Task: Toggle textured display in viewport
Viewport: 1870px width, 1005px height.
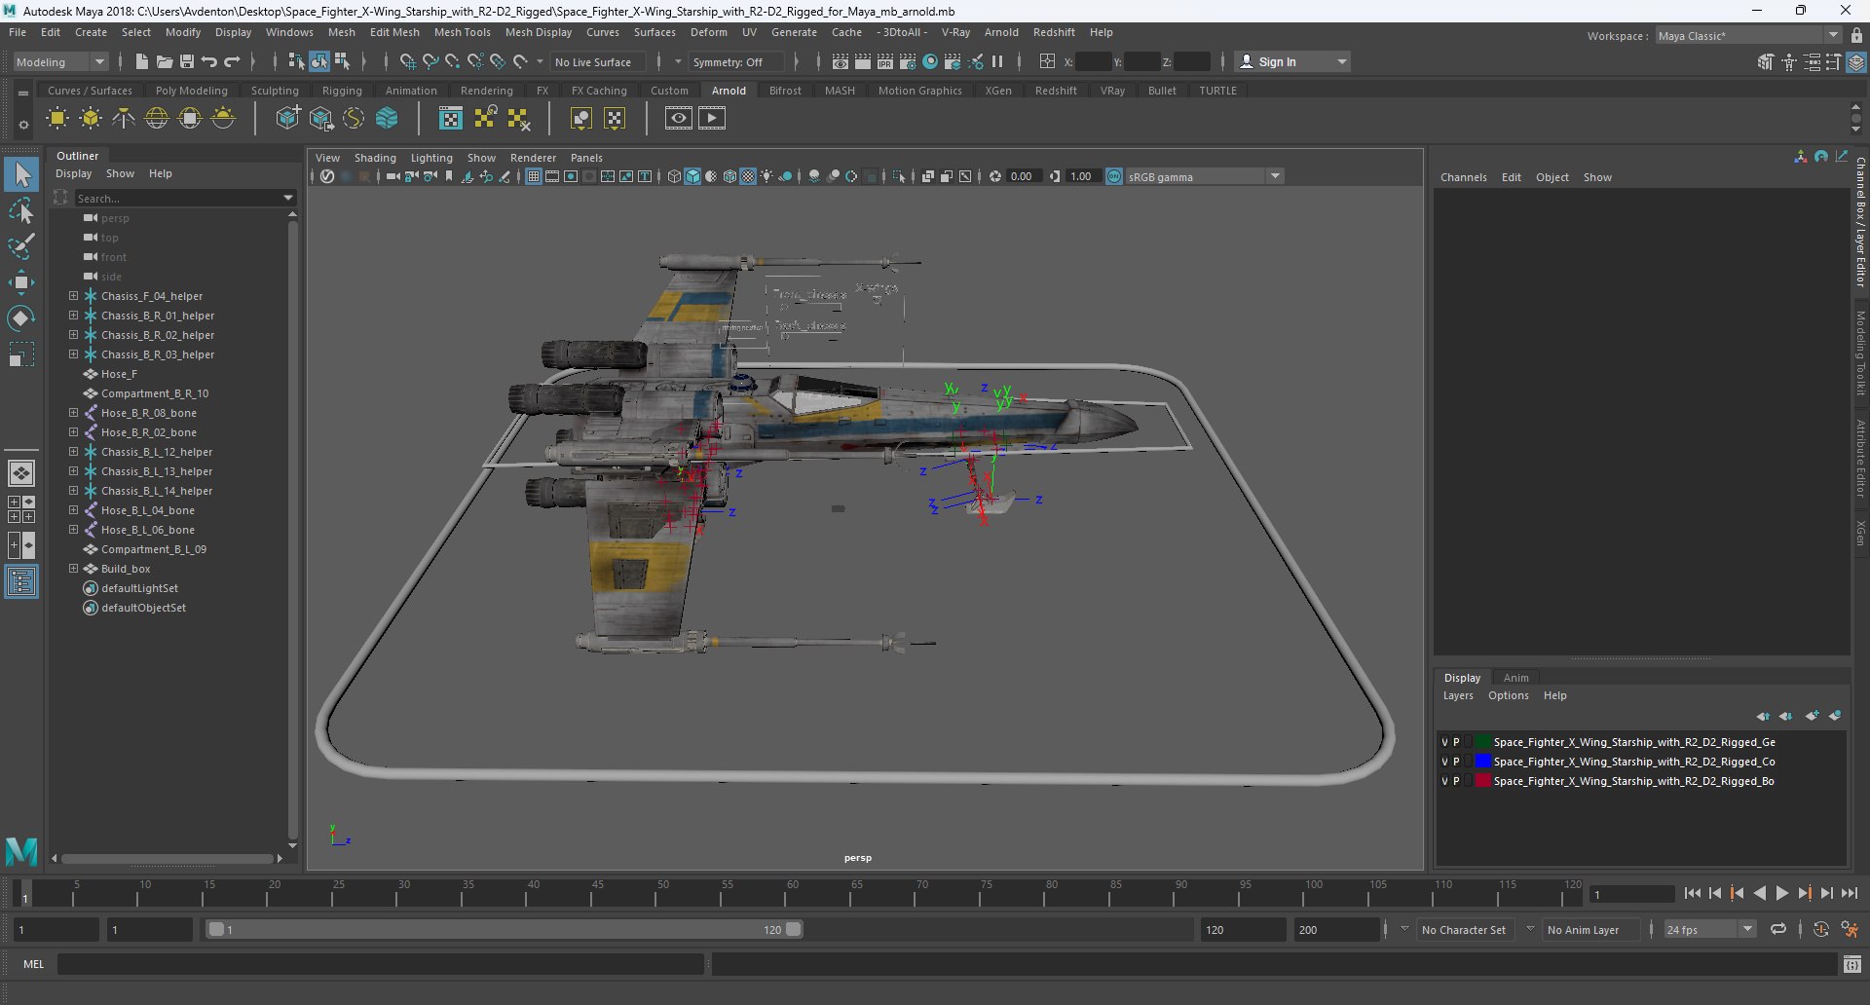Action: pyautogui.click(x=748, y=176)
